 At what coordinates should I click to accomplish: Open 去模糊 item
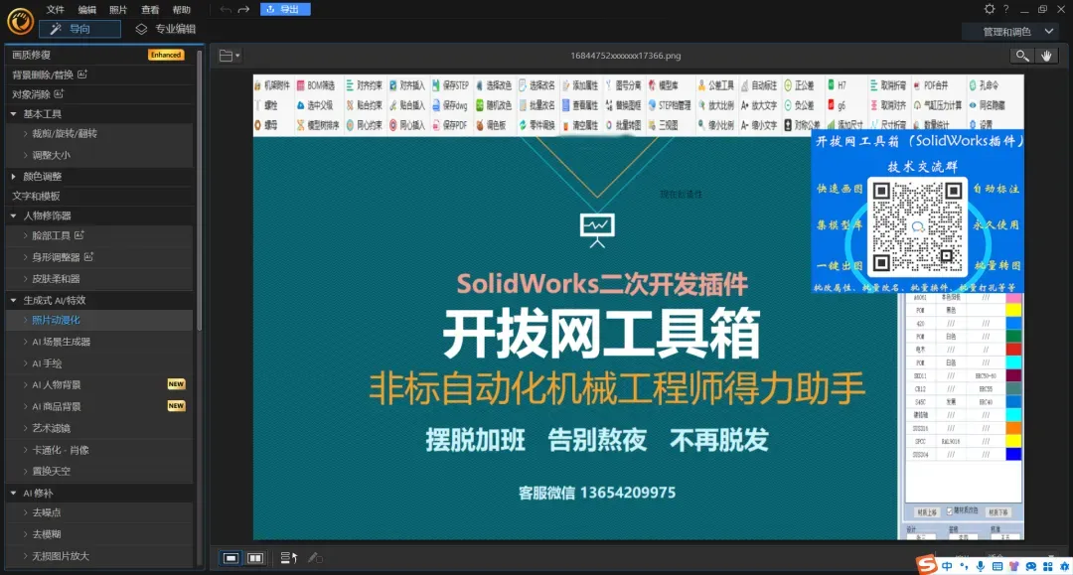pyautogui.click(x=99, y=534)
